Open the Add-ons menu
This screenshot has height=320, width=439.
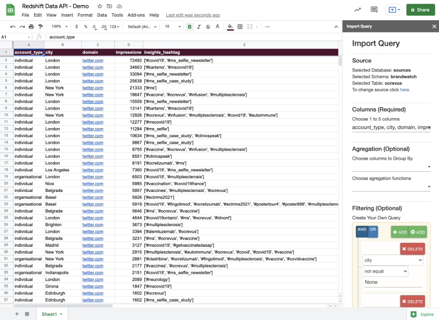136,15
